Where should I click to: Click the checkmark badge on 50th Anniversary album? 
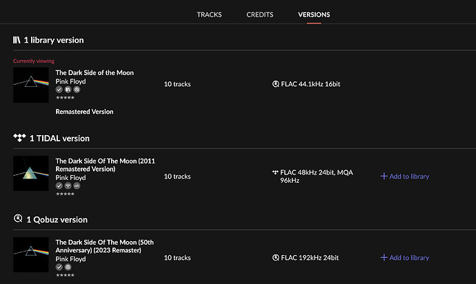pyautogui.click(x=59, y=267)
